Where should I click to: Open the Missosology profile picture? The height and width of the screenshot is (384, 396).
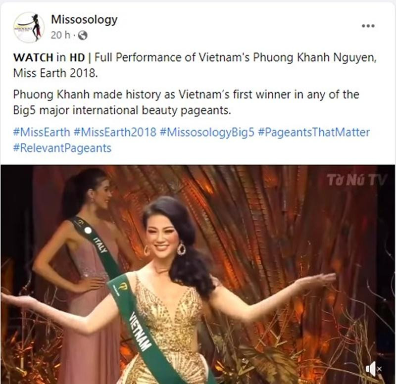click(x=29, y=27)
